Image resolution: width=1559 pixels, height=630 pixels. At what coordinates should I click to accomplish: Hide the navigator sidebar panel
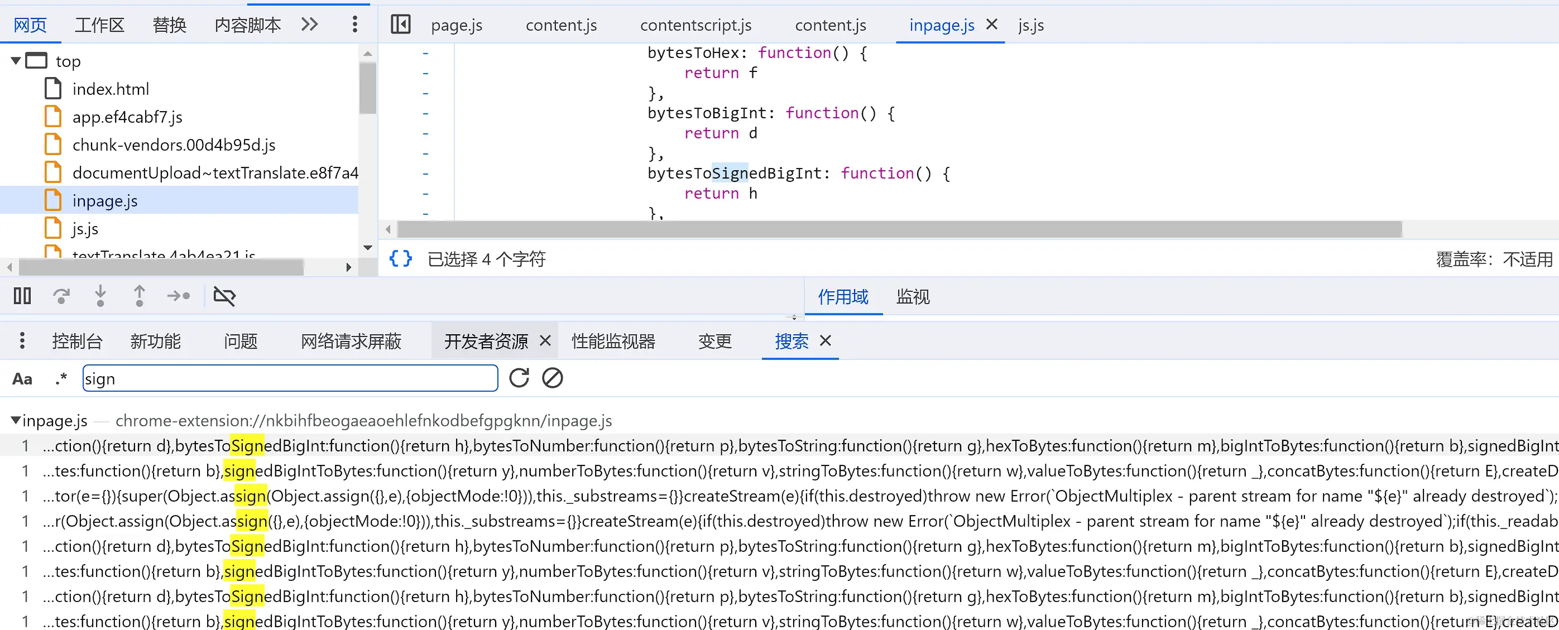400,25
